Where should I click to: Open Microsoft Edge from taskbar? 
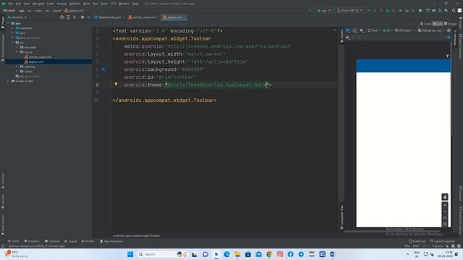point(226,254)
